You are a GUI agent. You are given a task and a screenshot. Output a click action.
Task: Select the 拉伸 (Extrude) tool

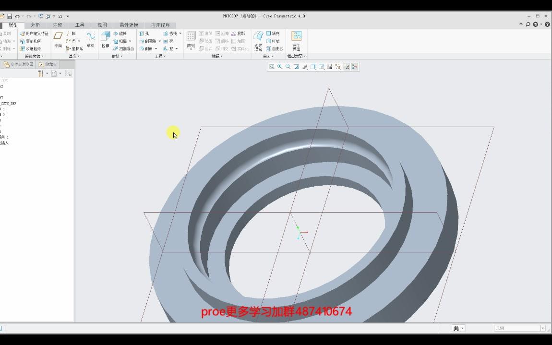[x=105, y=39]
